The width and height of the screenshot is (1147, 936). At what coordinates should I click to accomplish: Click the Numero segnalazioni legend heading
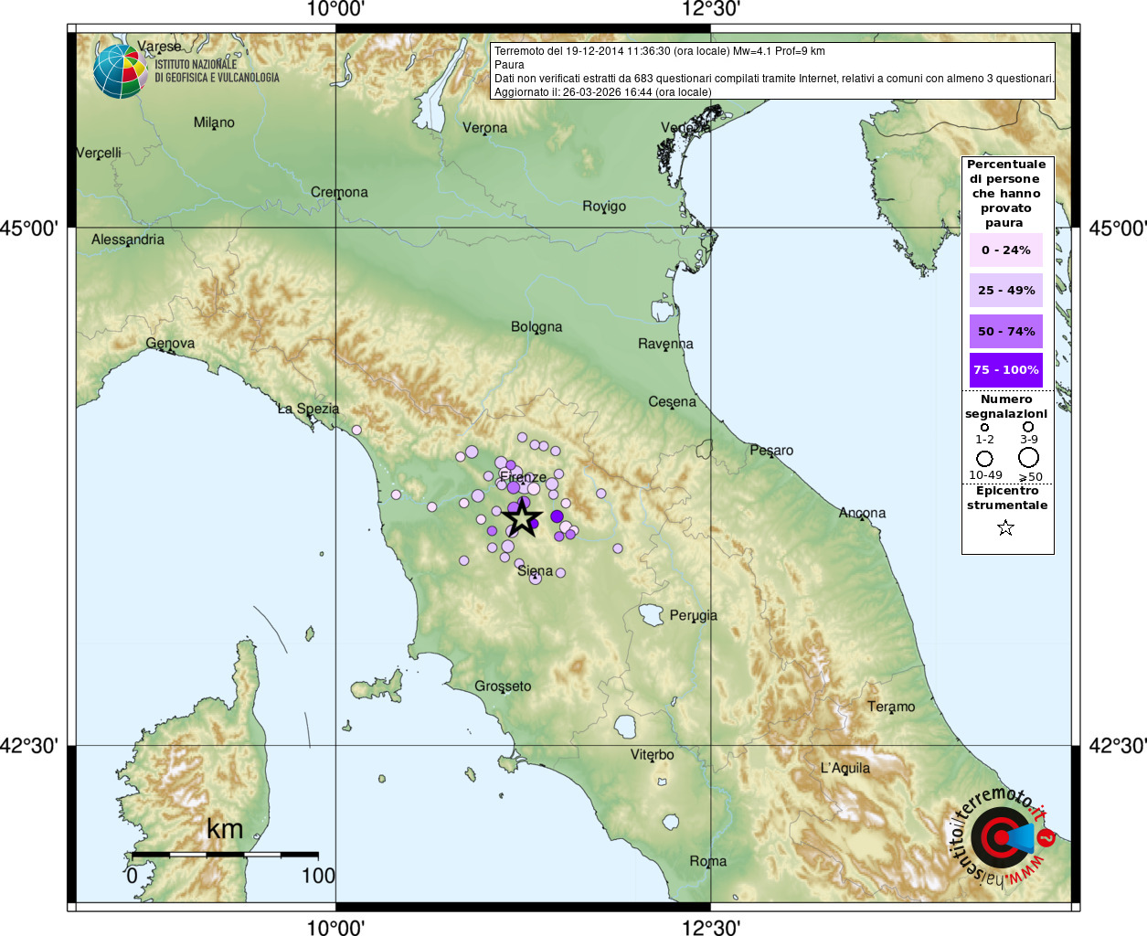click(1006, 407)
